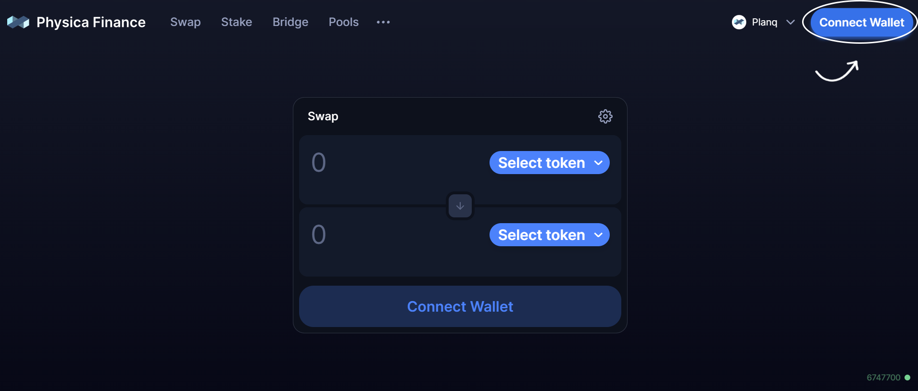The image size is (918, 391).
Task: Open the bottom Select token dropdown
Action: click(549, 235)
